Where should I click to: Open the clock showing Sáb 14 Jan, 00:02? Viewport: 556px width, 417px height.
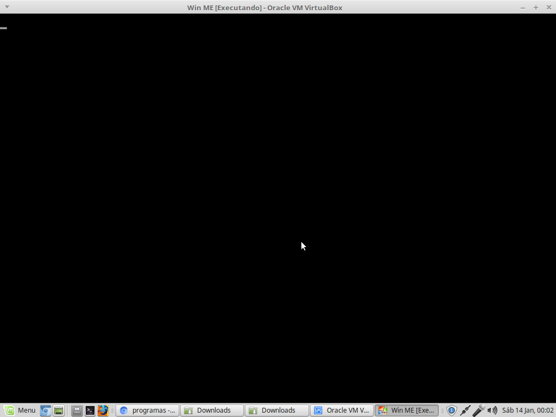click(528, 410)
